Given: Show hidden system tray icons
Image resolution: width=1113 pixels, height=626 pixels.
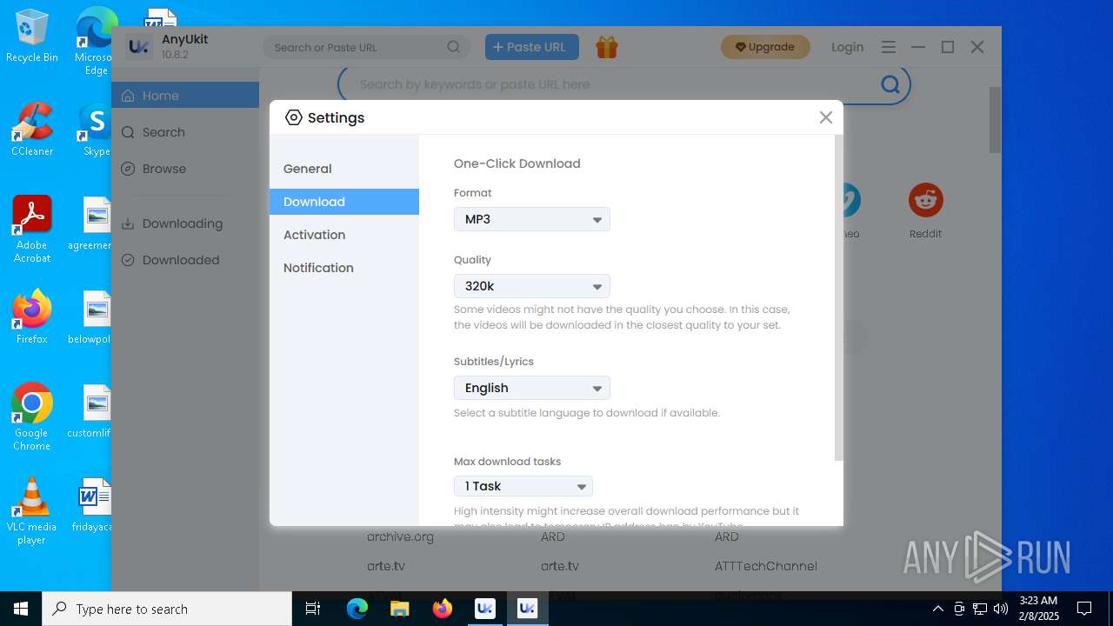Looking at the screenshot, I should [x=938, y=609].
